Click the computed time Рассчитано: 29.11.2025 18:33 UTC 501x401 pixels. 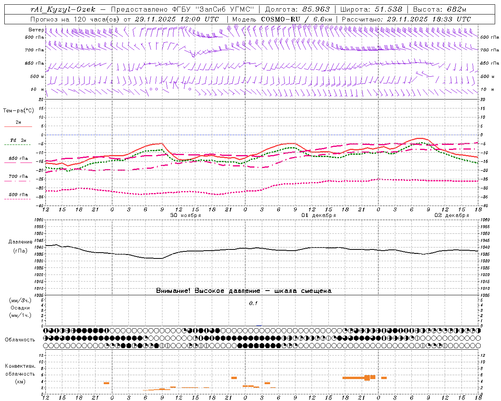coord(406,19)
